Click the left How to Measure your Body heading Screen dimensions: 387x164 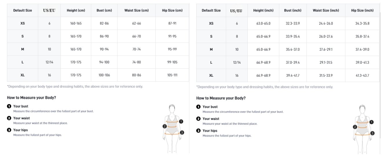click(32, 98)
